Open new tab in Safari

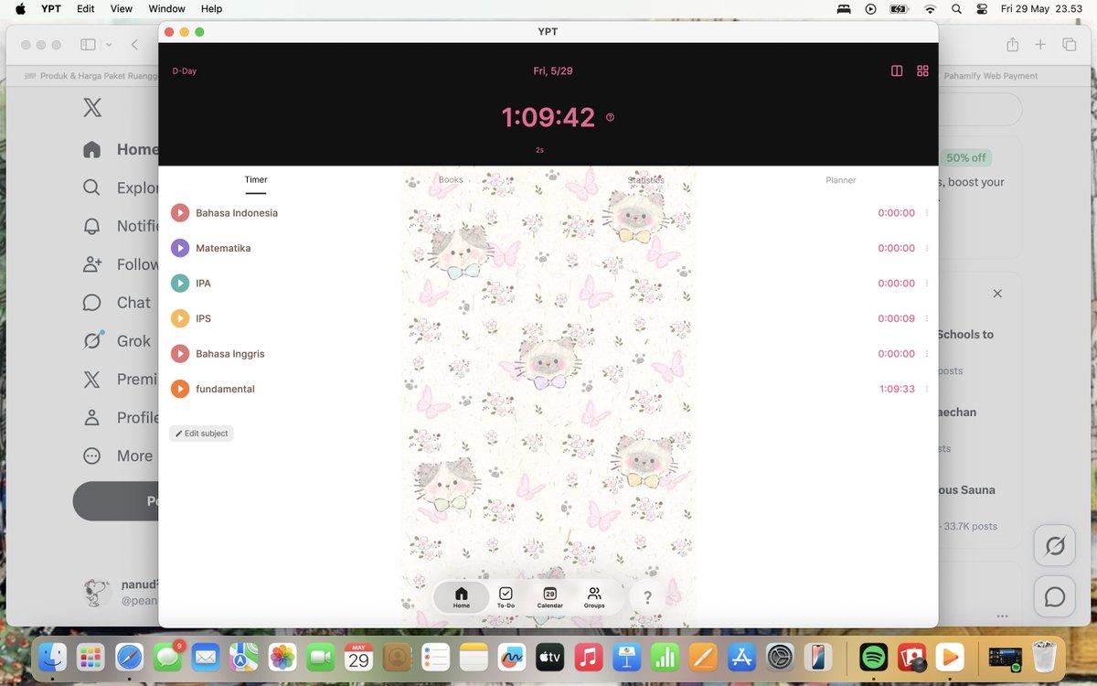coord(1040,44)
